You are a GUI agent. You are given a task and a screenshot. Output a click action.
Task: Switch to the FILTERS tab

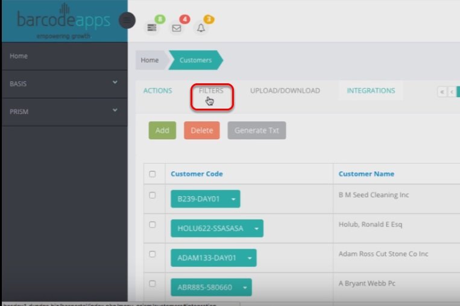click(211, 91)
